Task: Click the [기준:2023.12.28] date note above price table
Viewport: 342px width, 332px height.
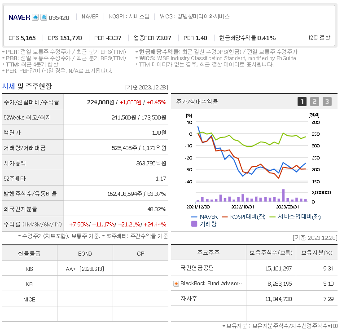Action: 147,87
